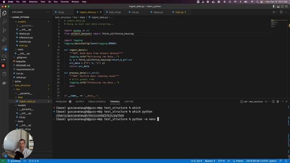Change file encoding via UTF-8

pos(221,161)
